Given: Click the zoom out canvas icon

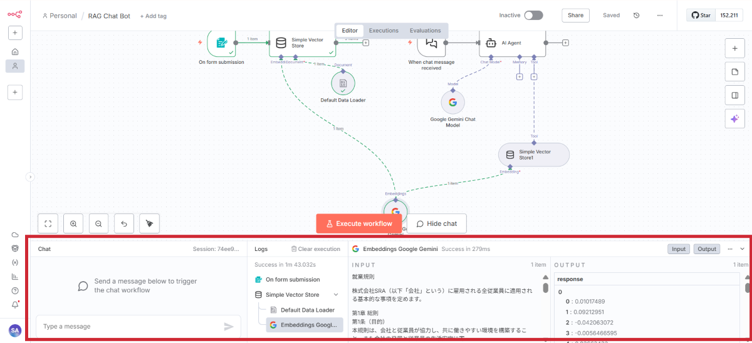Looking at the screenshot, I should tap(98, 223).
